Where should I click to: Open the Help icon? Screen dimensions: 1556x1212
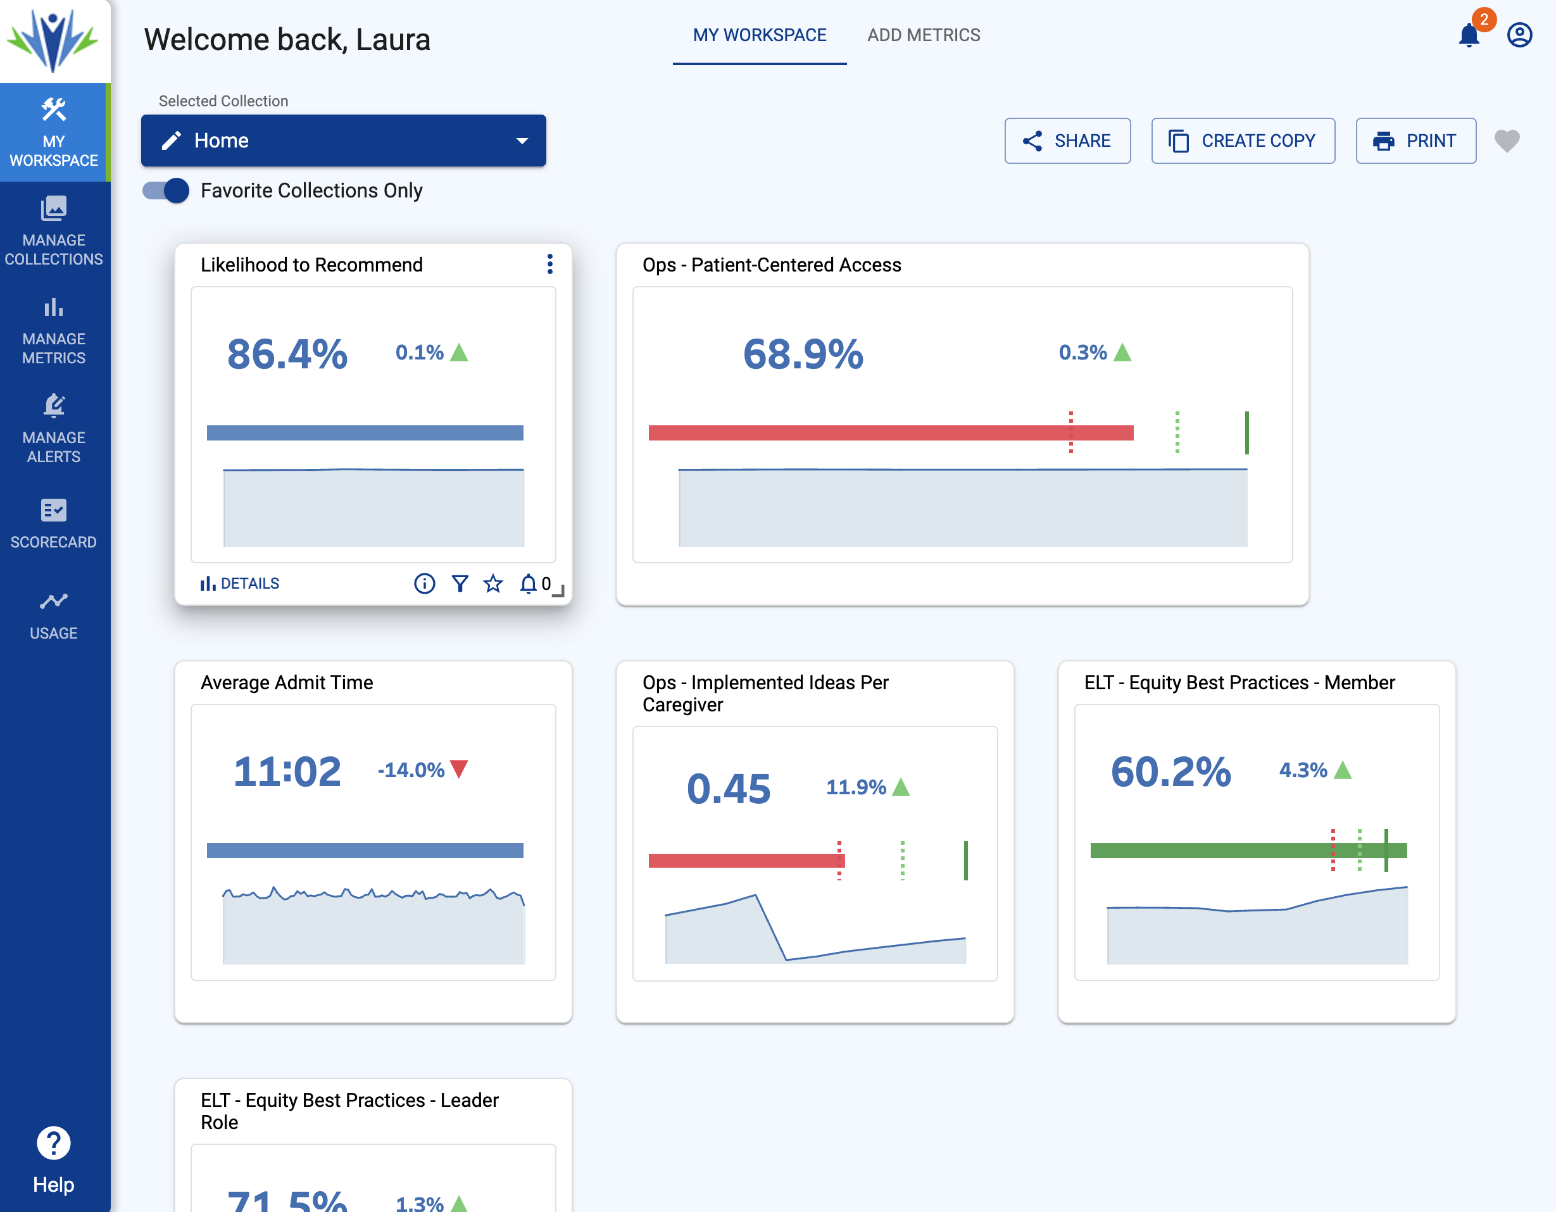(x=54, y=1144)
